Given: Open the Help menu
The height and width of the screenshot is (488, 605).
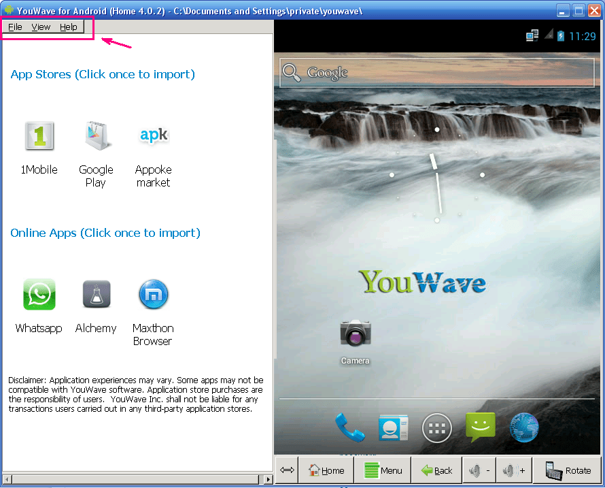Looking at the screenshot, I should (68, 27).
